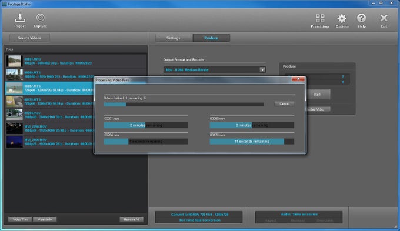Image resolution: width=400 pixels, height=231 pixels.
Task: Select the highlighted 720p60 MTS file row
Action: pyautogui.click(x=50, y=88)
